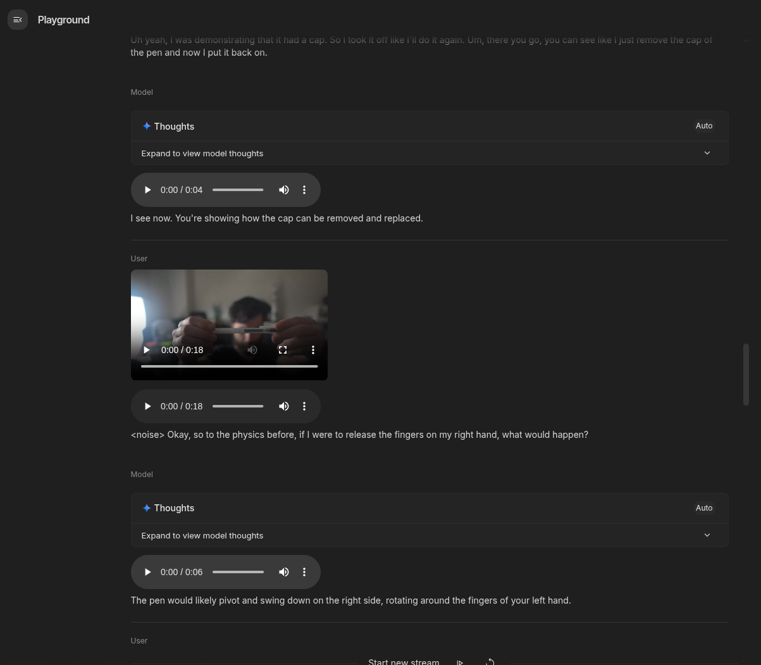This screenshot has height=665, width=761.
Task: Open the video player's more options menu
Action: pos(313,350)
